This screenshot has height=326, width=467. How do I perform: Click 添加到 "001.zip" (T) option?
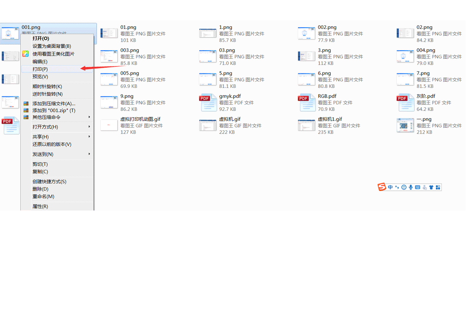(x=54, y=110)
